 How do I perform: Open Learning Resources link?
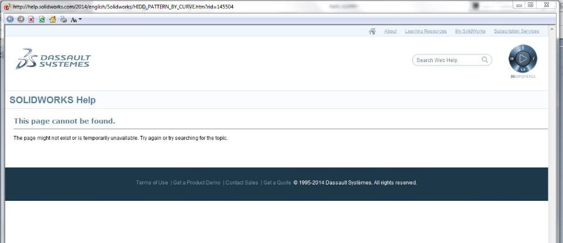426,31
